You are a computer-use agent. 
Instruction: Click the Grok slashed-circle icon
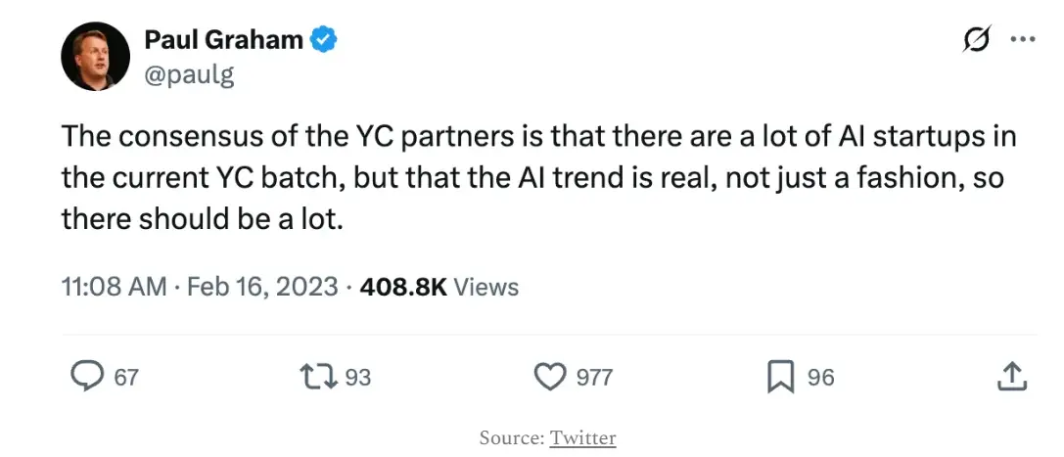pyautogui.click(x=977, y=40)
